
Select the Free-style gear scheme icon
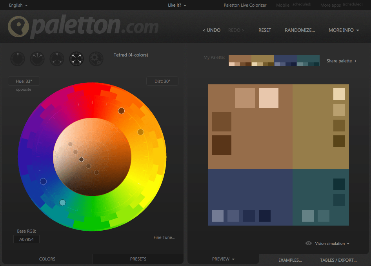(x=96, y=59)
